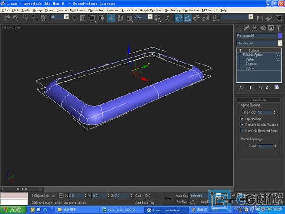Viewport: 285px width, 214px height.
Task: Activate the Select and Scale tool
Action: [129, 18]
